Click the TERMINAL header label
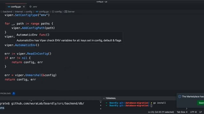The width and height of the screenshot is (204, 114). tap(111, 98)
